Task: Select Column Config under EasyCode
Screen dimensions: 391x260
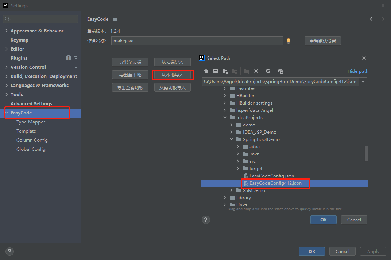Action: point(32,140)
